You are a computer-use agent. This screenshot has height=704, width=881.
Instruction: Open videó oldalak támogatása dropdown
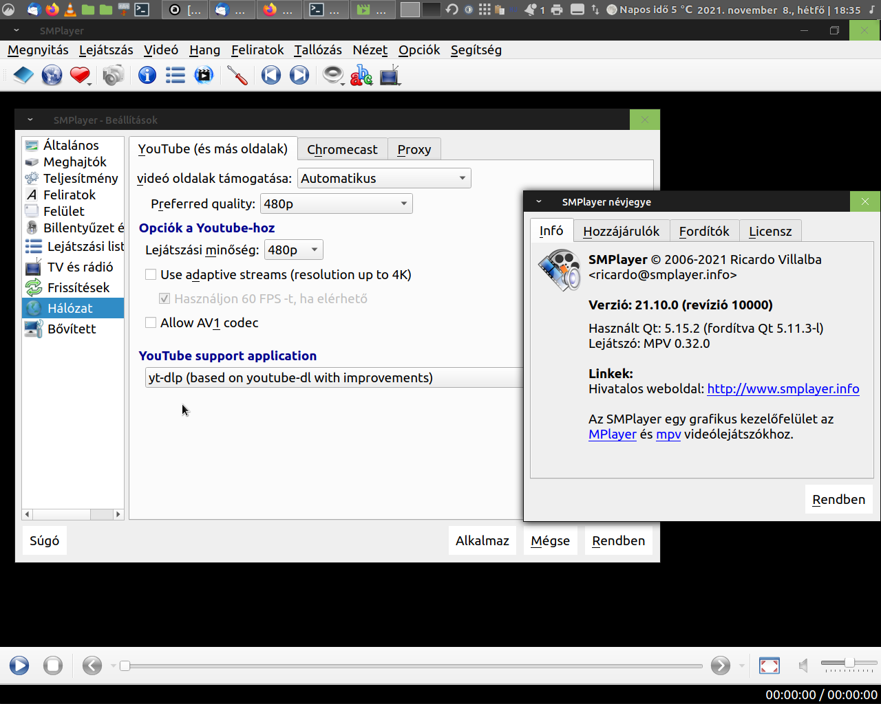pyautogui.click(x=384, y=178)
